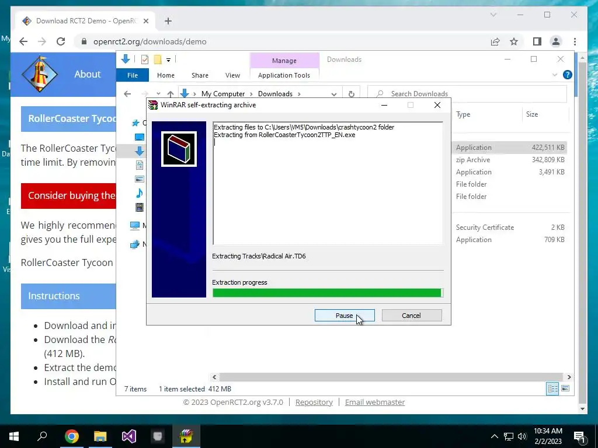Open Application Tools ribbon tab

point(284,75)
